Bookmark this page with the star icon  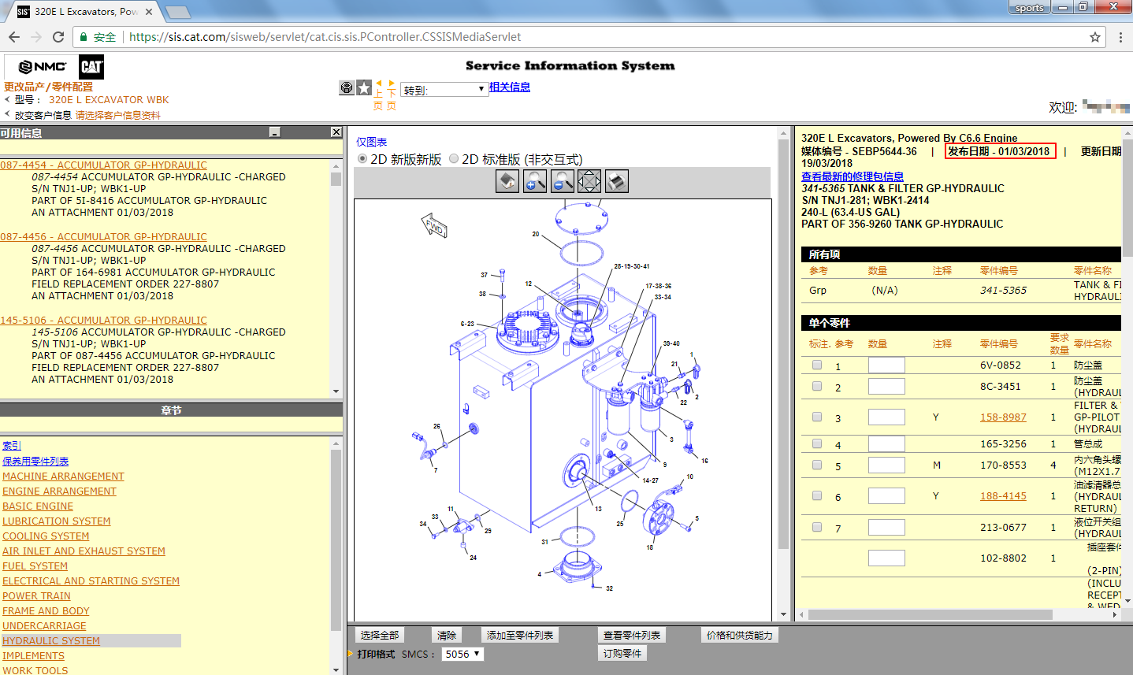point(1095,37)
